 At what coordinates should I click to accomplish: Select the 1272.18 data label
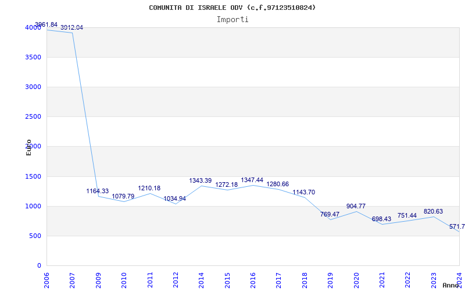point(227,184)
